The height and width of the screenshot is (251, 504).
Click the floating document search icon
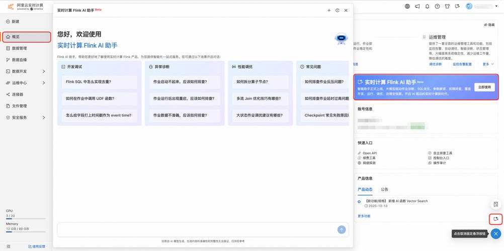495,204
